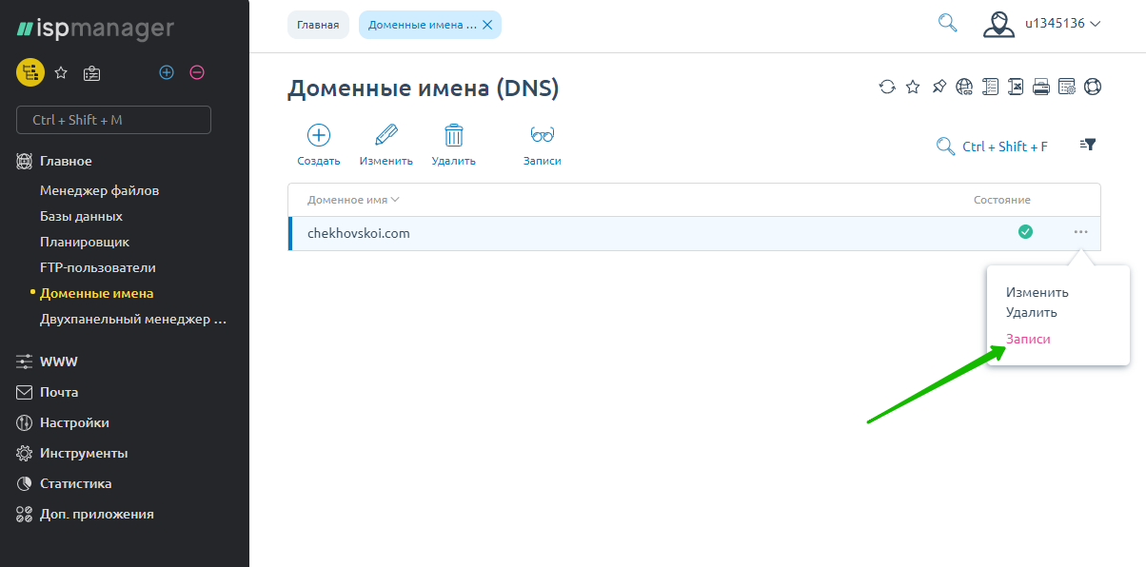Collapse the Главное section

tap(66, 161)
